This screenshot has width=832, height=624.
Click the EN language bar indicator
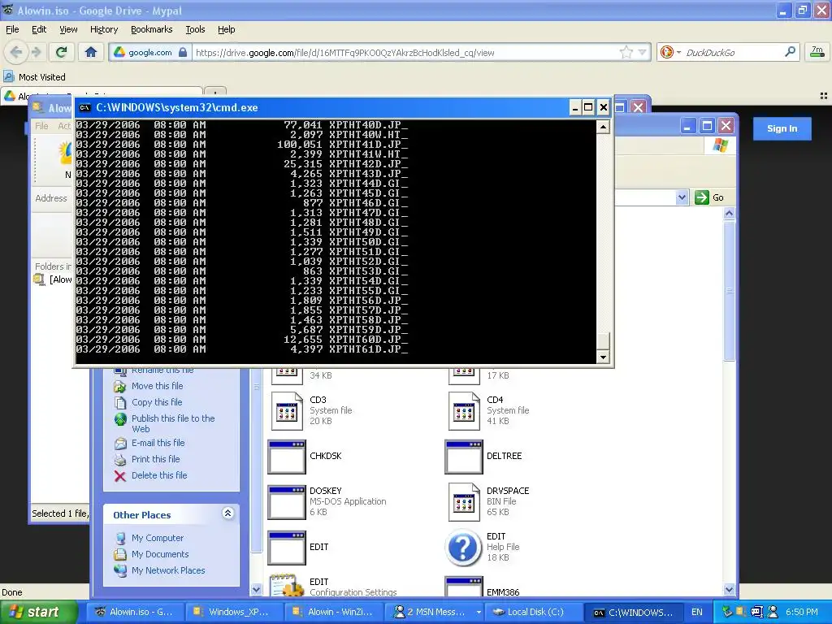pyautogui.click(x=696, y=612)
